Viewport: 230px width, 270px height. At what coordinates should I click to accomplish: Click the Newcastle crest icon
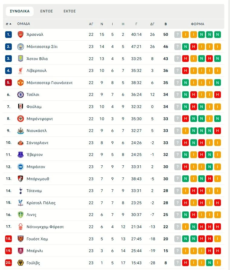coord(21,131)
